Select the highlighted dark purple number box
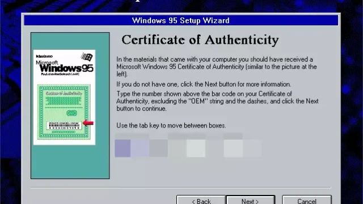The image size is (363, 204). (x=123, y=148)
